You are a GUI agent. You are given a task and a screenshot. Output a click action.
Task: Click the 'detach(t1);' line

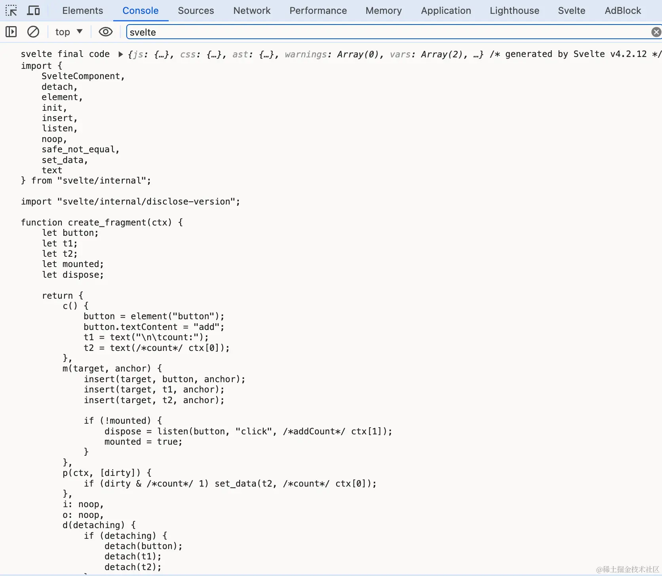point(133,556)
